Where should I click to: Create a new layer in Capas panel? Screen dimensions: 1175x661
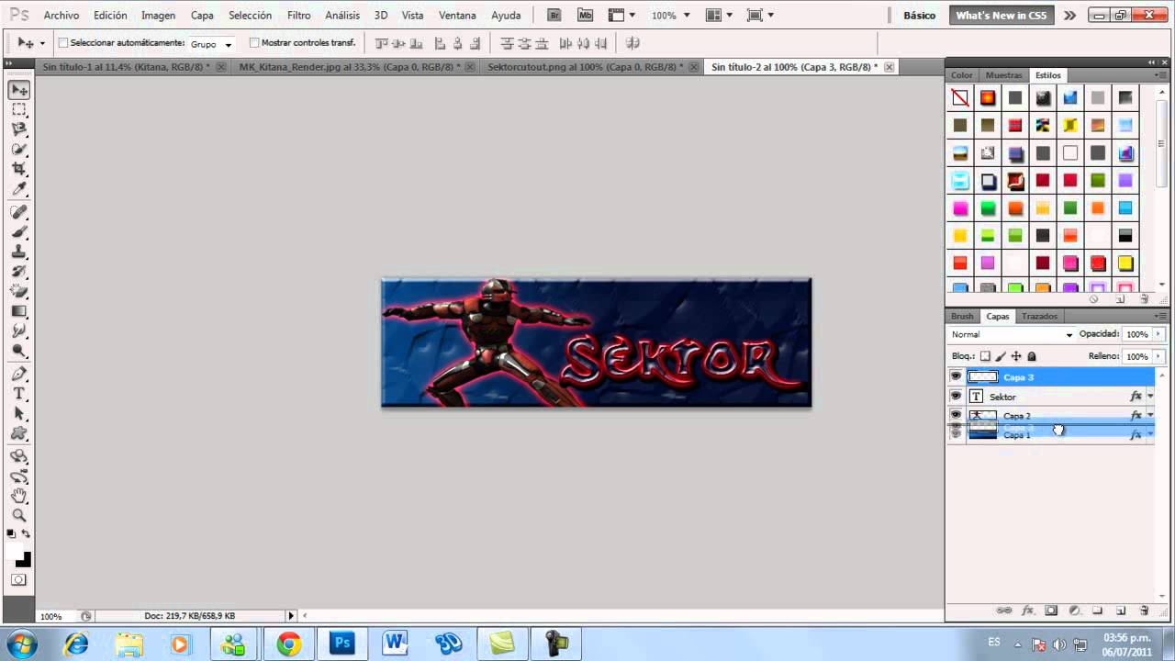tap(1121, 611)
